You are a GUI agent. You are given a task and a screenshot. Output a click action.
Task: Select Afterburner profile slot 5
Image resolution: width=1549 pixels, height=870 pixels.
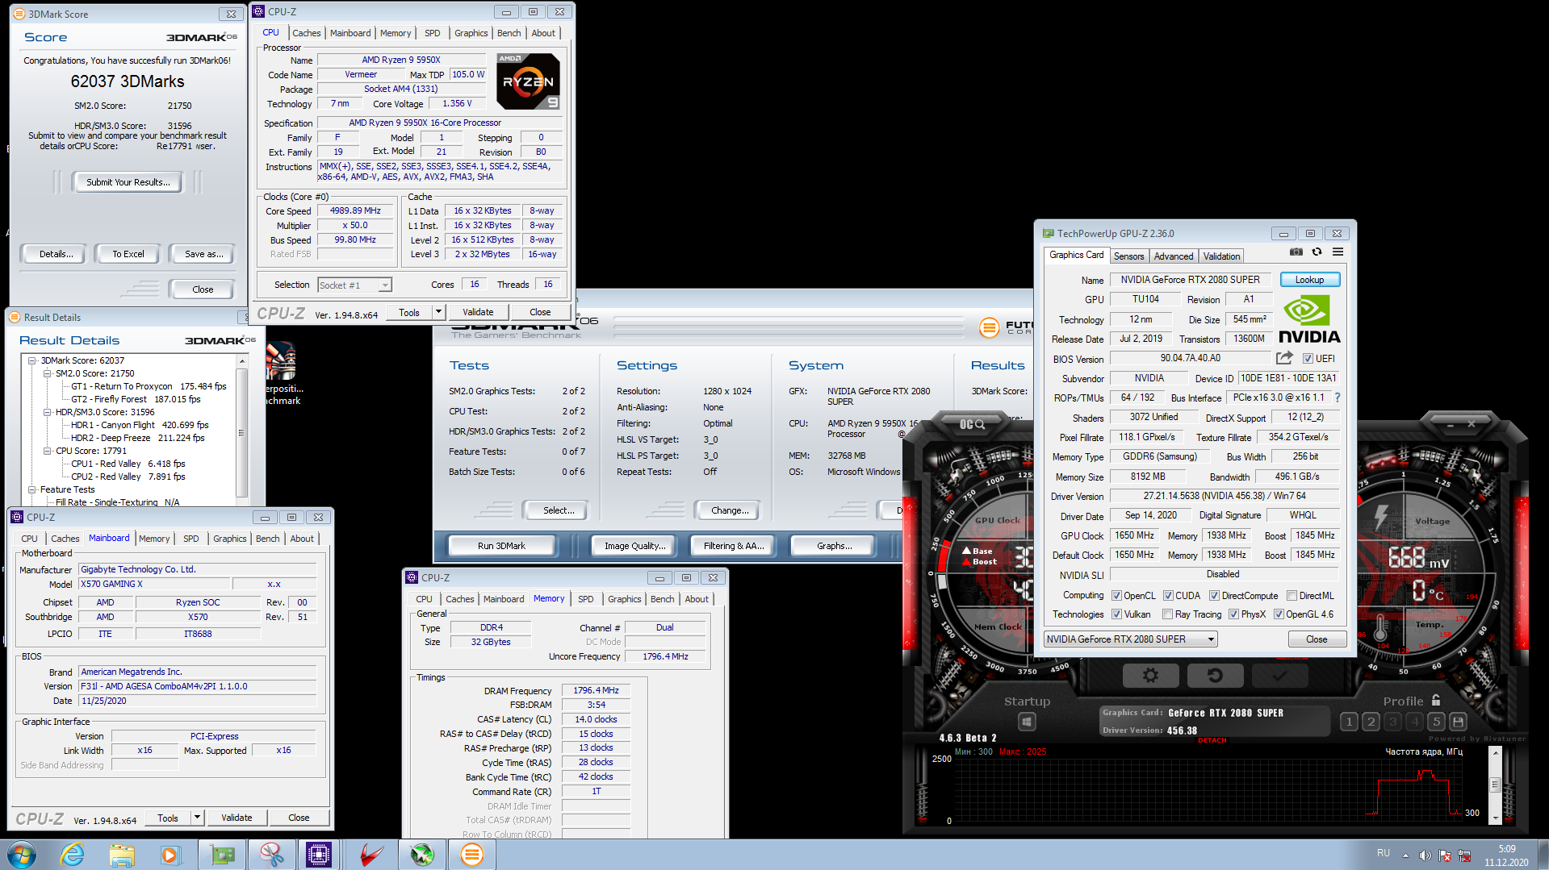(1436, 722)
